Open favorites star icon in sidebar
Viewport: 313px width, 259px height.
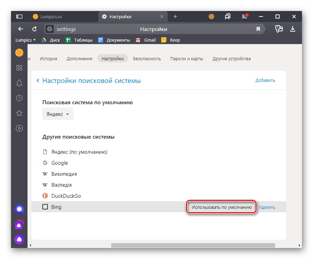pos(19,113)
